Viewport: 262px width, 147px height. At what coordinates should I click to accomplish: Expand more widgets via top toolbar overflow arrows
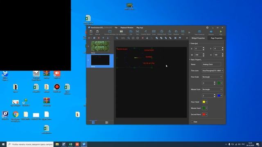pos(189,33)
